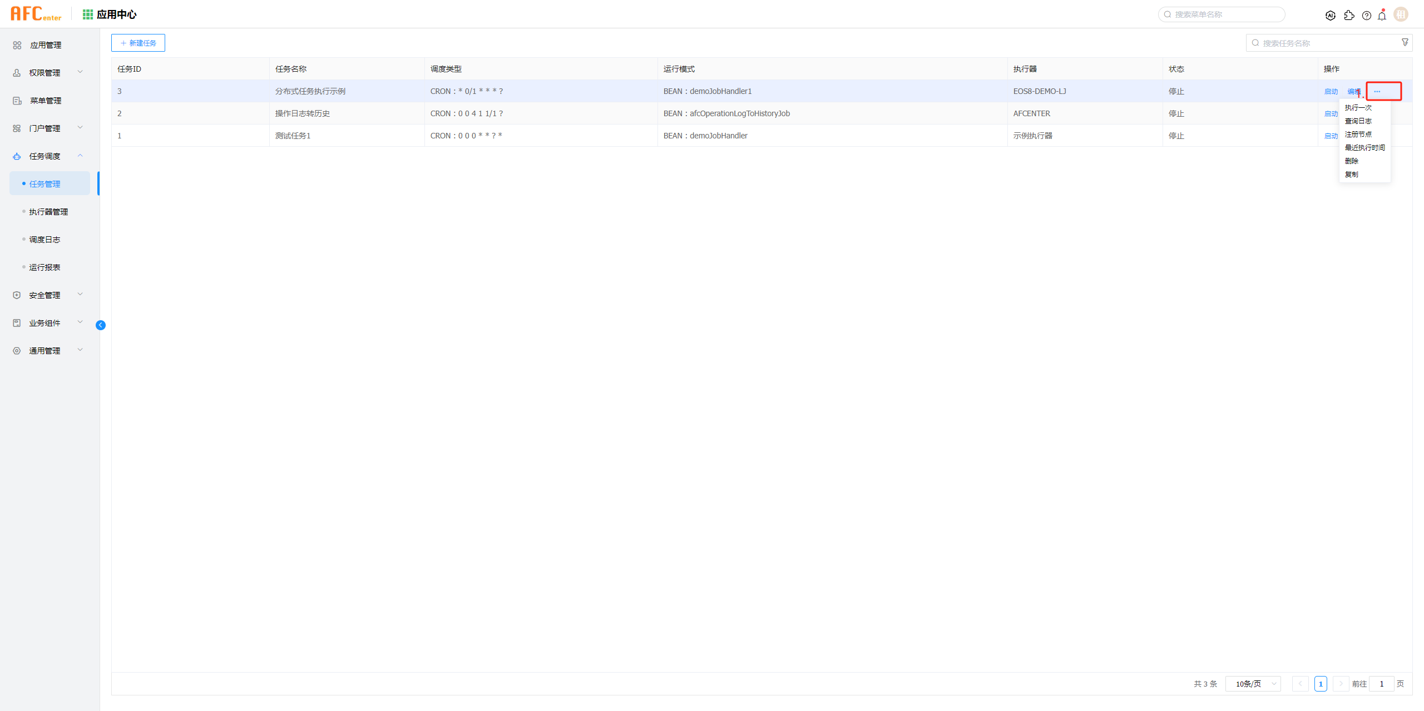Expand the 权限管理 menu
This screenshot has height=711, width=1424.
coord(45,73)
